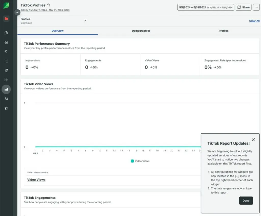The height and width of the screenshot is (216, 261).
Task: Open the Smart Inbox tray icon
Action: point(6,42)
